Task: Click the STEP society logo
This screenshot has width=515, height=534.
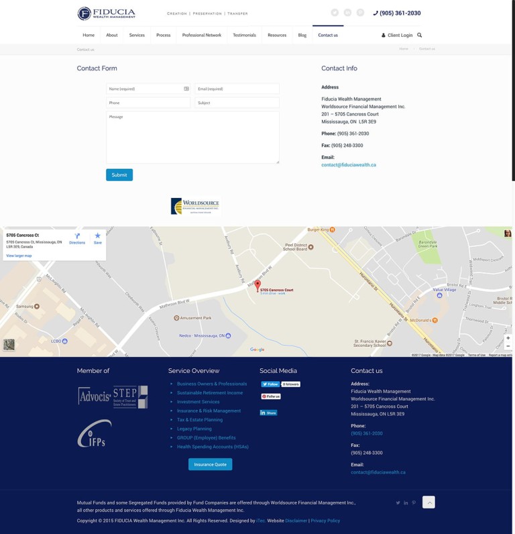Action: [x=130, y=396]
